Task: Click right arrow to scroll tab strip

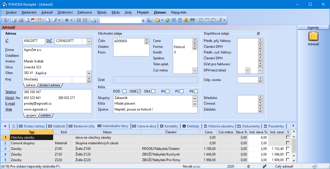Action: point(293,126)
